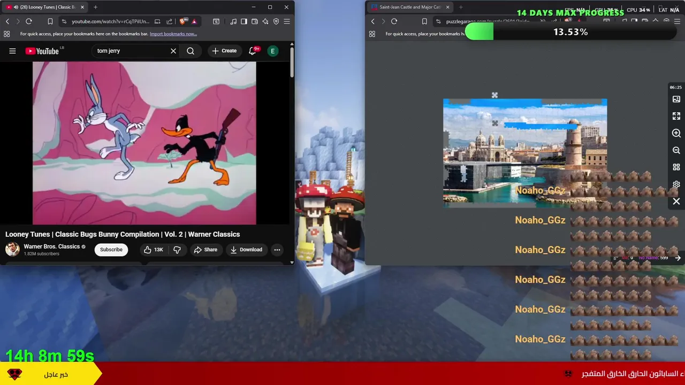
Task: Open puzzle settings gear
Action: 676,184
